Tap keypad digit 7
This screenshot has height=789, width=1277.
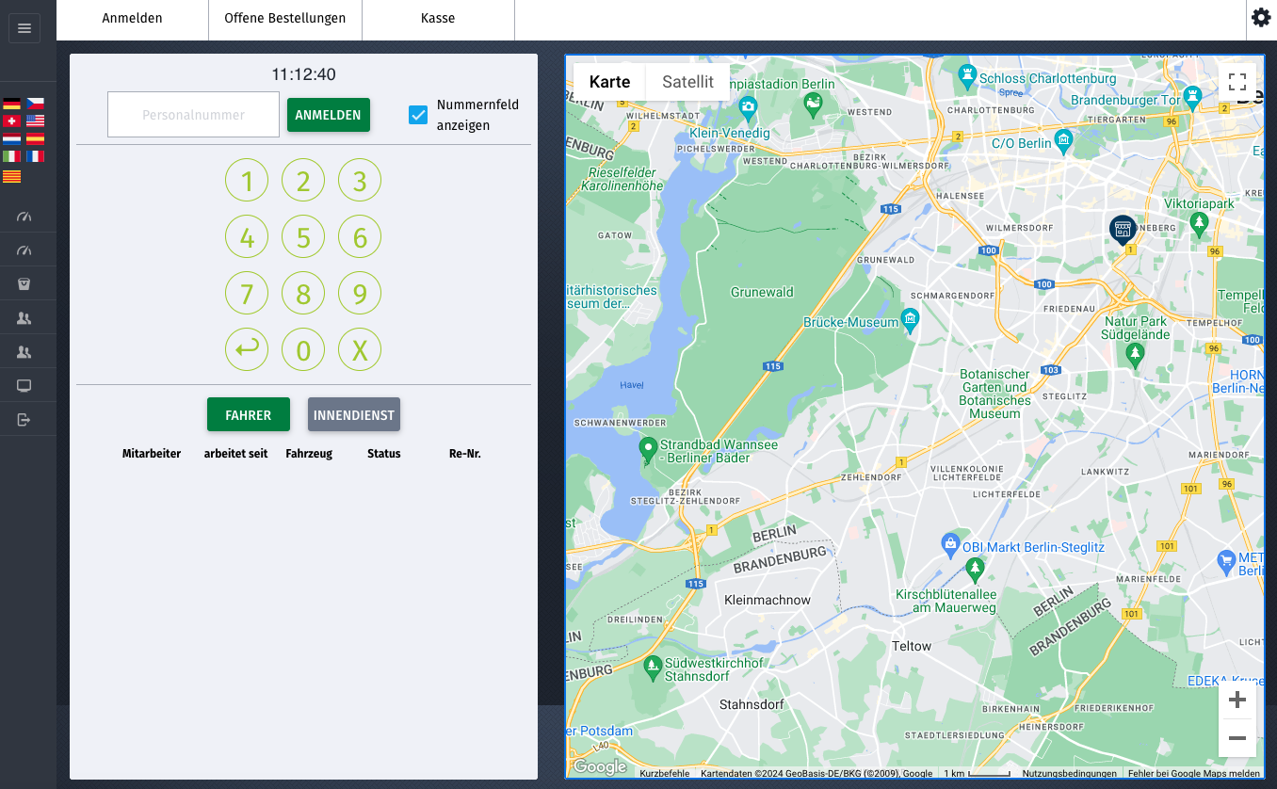(247, 293)
